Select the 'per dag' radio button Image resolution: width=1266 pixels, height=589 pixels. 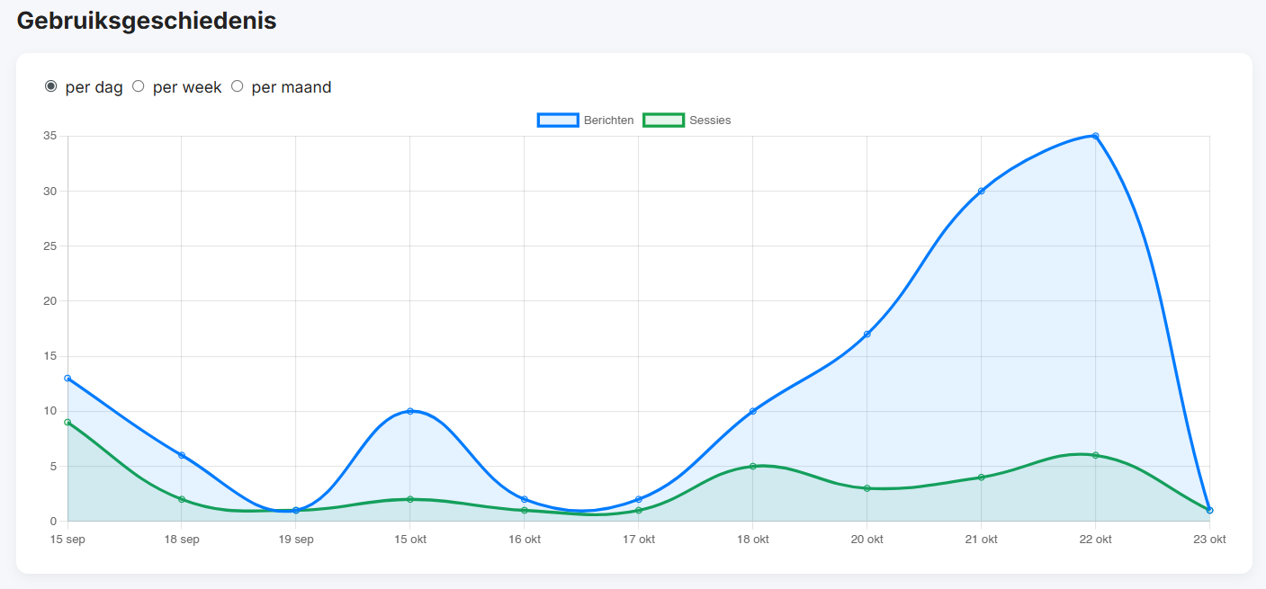pyautogui.click(x=51, y=86)
